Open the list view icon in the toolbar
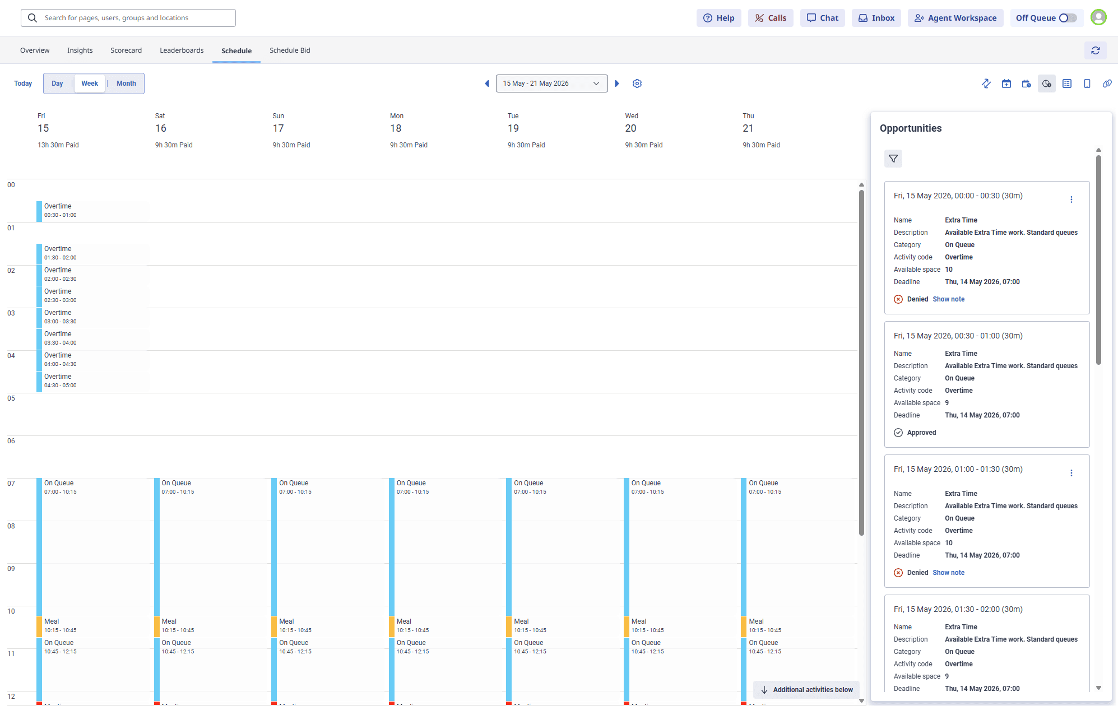This screenshot has height=710, width=1118. pyautogui.click(x=1067, y=83)
